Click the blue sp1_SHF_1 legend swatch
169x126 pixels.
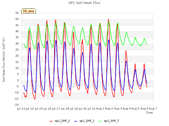click(76, 121)
